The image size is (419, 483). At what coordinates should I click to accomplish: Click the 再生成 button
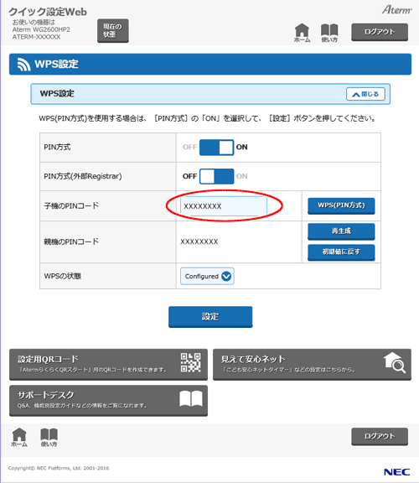[341, 231]
